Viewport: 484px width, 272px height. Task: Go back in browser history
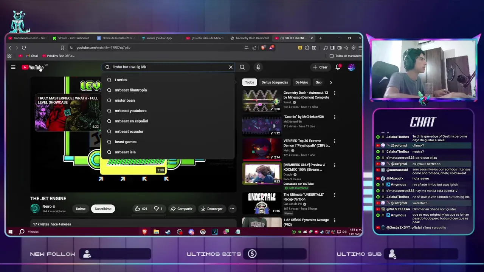[10, 48]
